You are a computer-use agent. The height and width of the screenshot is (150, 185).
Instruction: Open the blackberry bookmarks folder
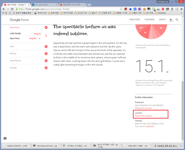pos(161,13)
